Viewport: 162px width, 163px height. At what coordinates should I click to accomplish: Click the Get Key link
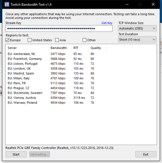click(x=107, y=23)
